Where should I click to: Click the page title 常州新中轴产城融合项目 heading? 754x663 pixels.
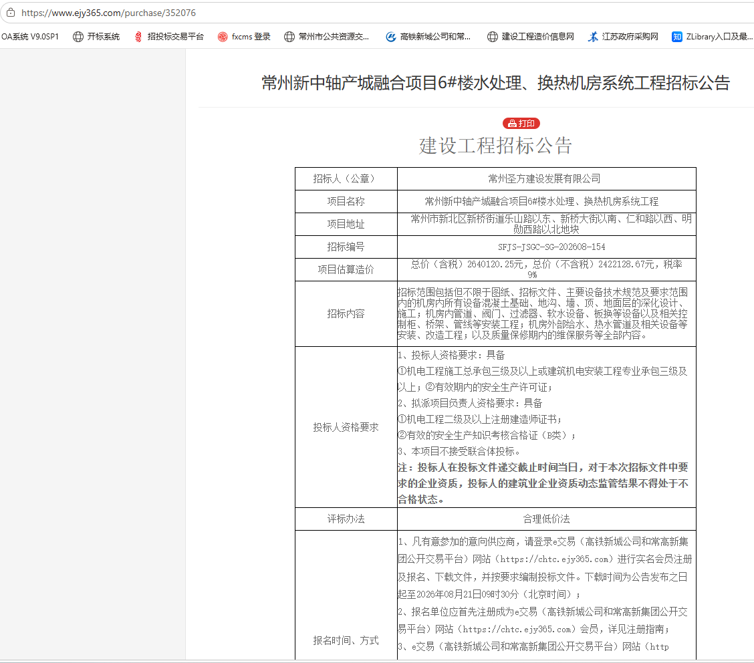pyautogui.click(x=496, y=83)
